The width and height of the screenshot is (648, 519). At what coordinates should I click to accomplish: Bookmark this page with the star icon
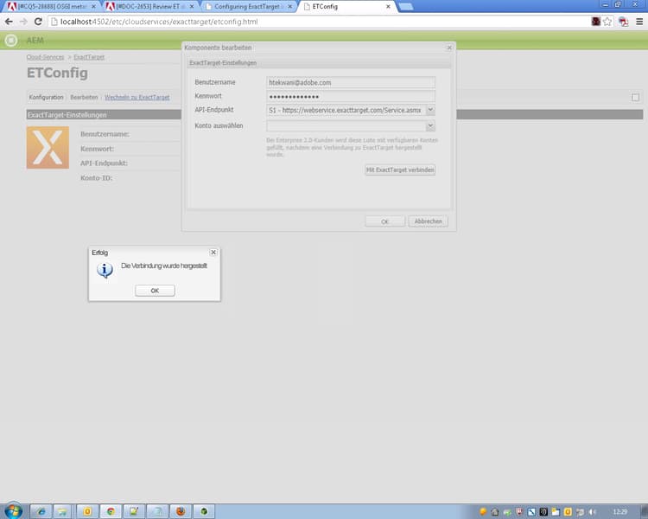(607, 22)
